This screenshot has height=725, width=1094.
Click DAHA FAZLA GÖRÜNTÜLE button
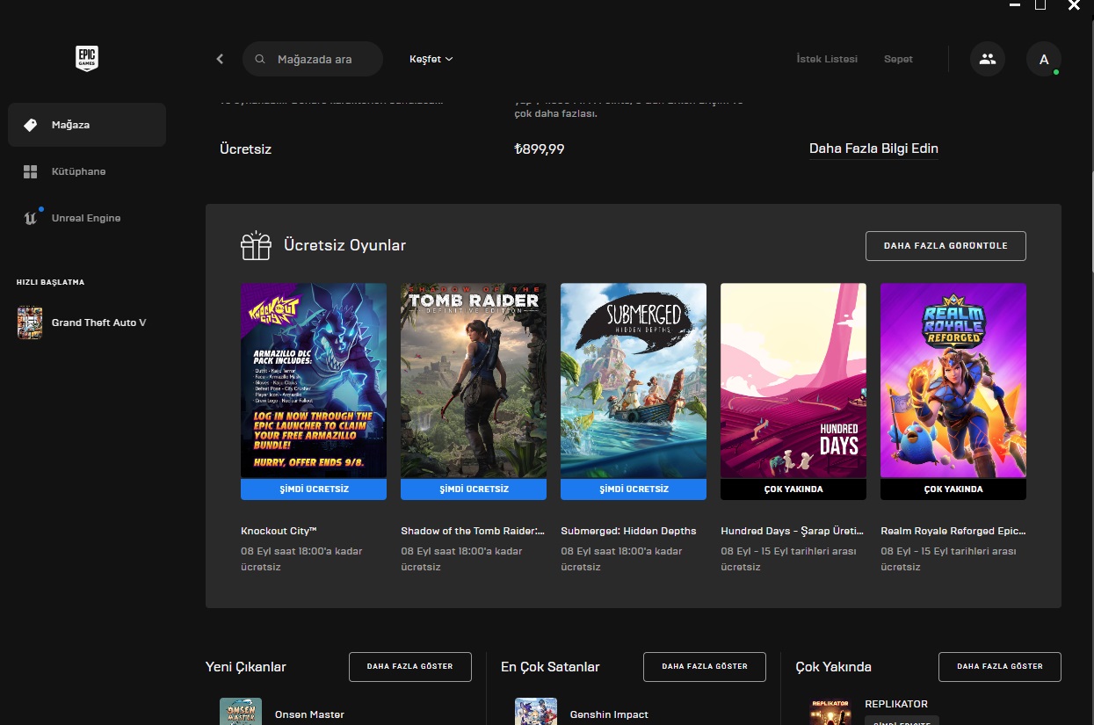click(945, 246)
